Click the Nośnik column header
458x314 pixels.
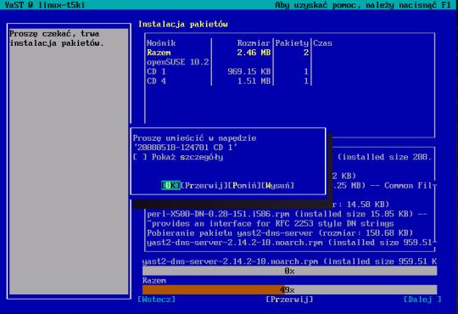(161, 43)
